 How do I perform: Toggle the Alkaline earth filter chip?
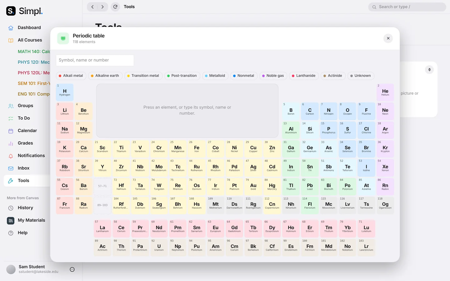click(x=105, y=76)
